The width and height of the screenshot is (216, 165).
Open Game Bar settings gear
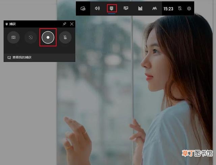[x=189, y=8]
